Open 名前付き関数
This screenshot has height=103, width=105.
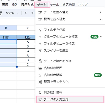pyautogui.click(x=70, y=75)
